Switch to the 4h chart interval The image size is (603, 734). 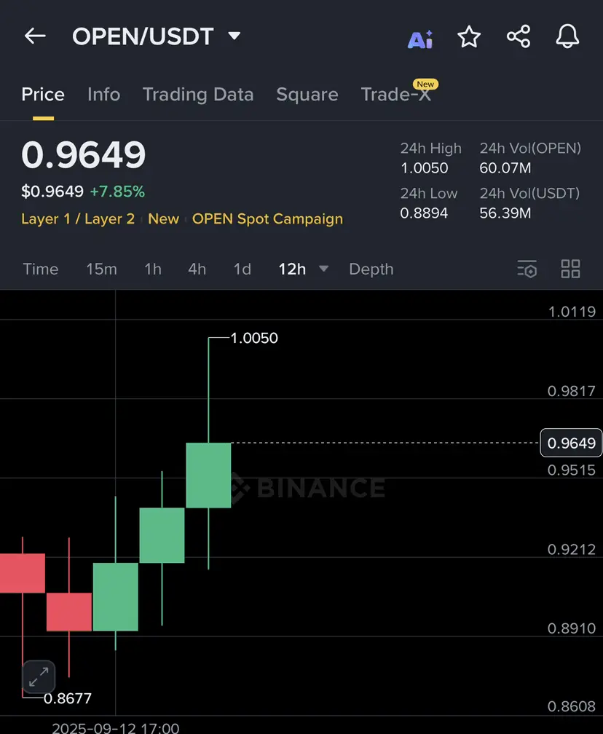pyautogui.click(x=197, y=269)
